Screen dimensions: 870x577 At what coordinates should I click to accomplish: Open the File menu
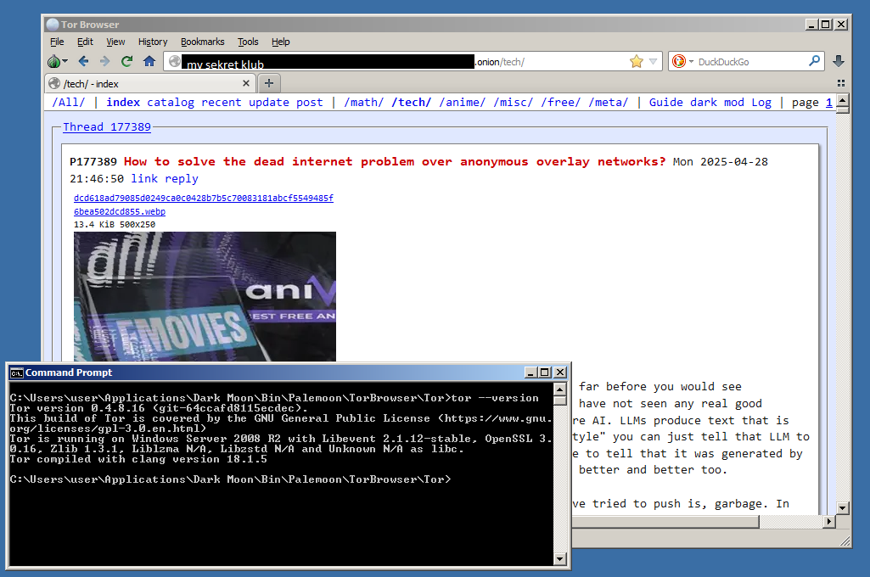pyautogui.click(x=57, y=42)
